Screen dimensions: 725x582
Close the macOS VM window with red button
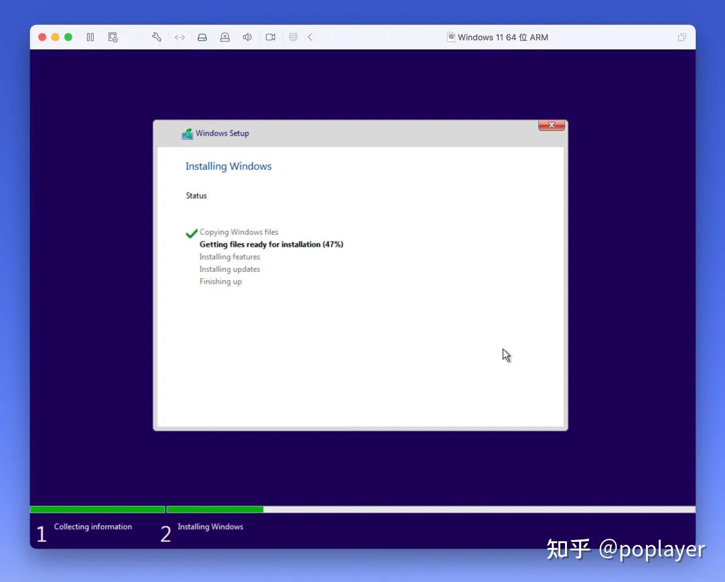coord(42,37)
